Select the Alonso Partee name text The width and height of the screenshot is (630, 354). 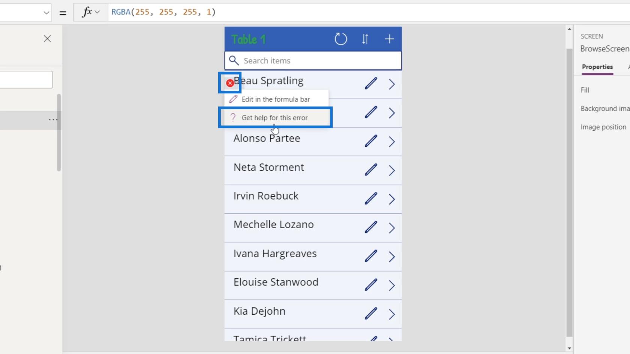pos(267,138)
